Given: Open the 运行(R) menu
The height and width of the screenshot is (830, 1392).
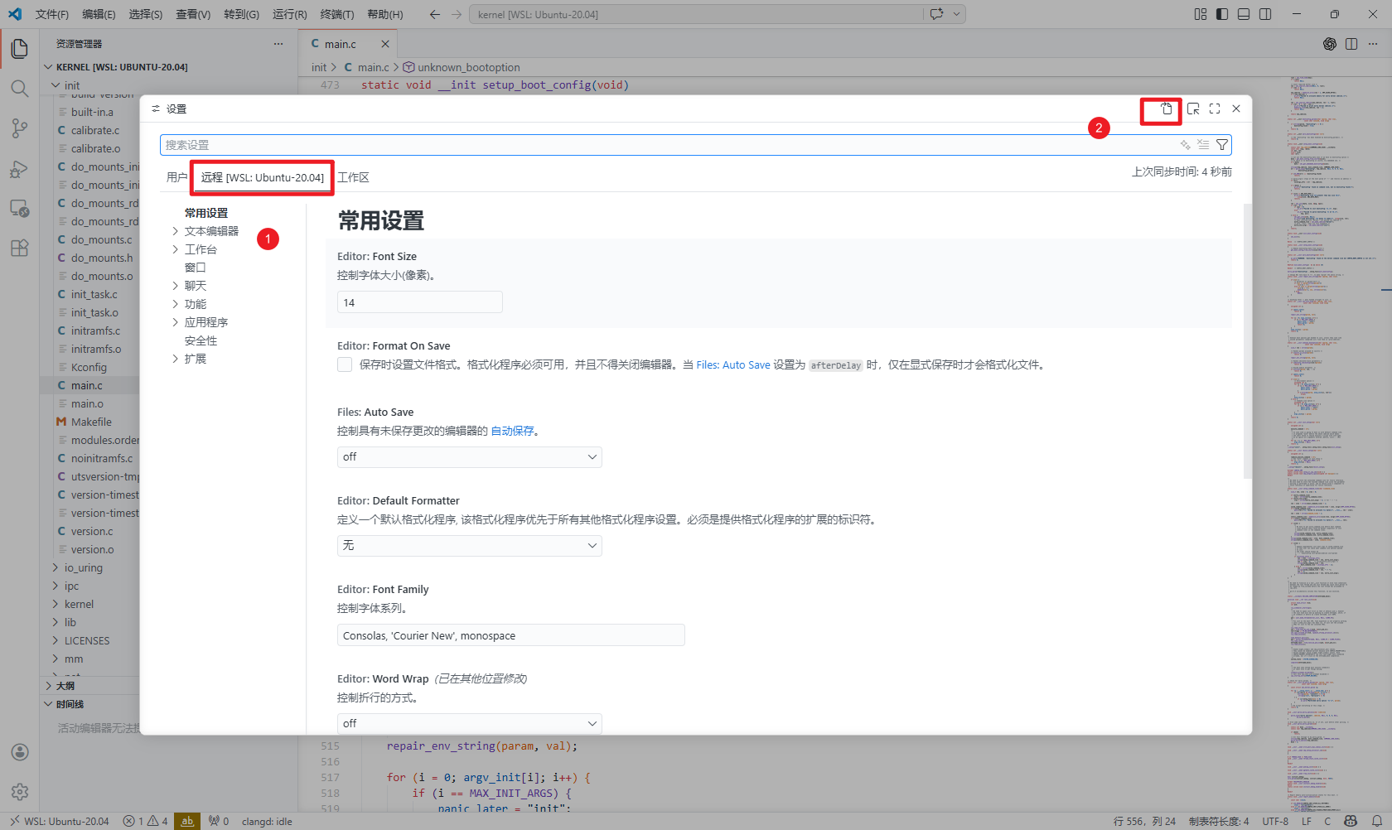Looking at the screenshot, I should [289, 14].
